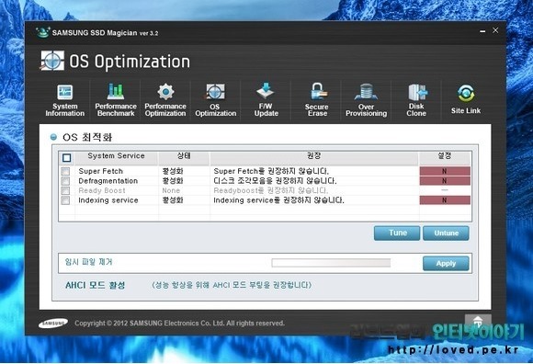The width and height of the screenshot is (533, 364).
Task: Select the Super Fetch row label
Action: point(100,171)
